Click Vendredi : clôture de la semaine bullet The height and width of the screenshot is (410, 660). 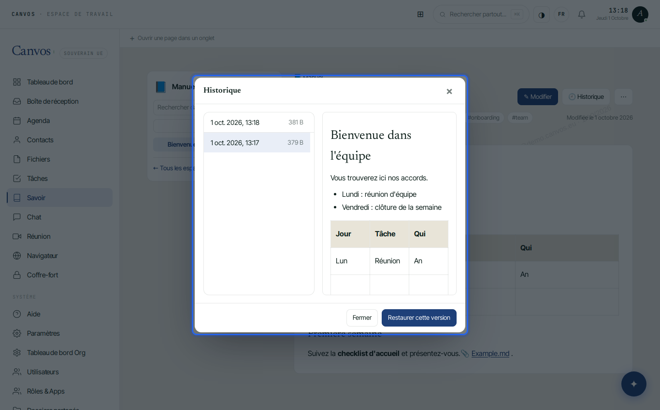[392, 207]
